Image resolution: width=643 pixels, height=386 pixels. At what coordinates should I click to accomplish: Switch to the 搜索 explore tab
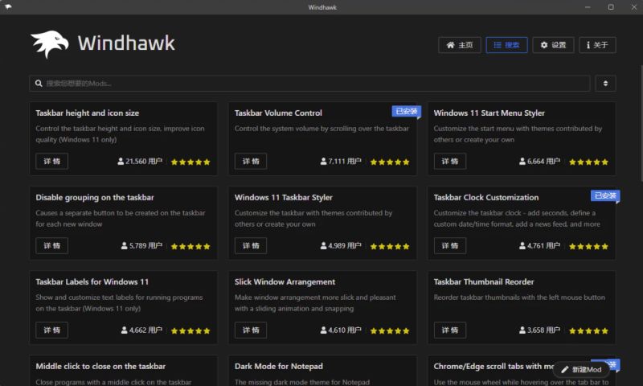point(506,45)
